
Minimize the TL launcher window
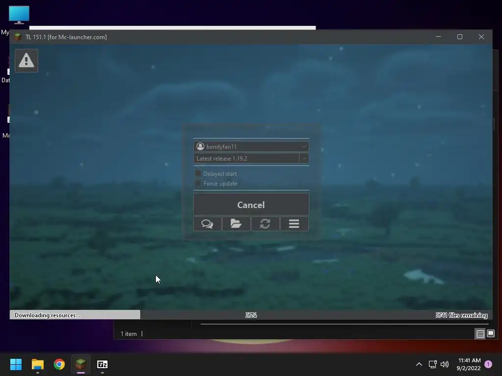438,37
